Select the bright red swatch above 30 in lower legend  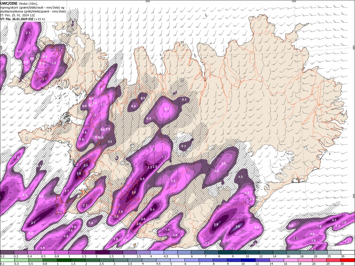click(x=348, y=260)
